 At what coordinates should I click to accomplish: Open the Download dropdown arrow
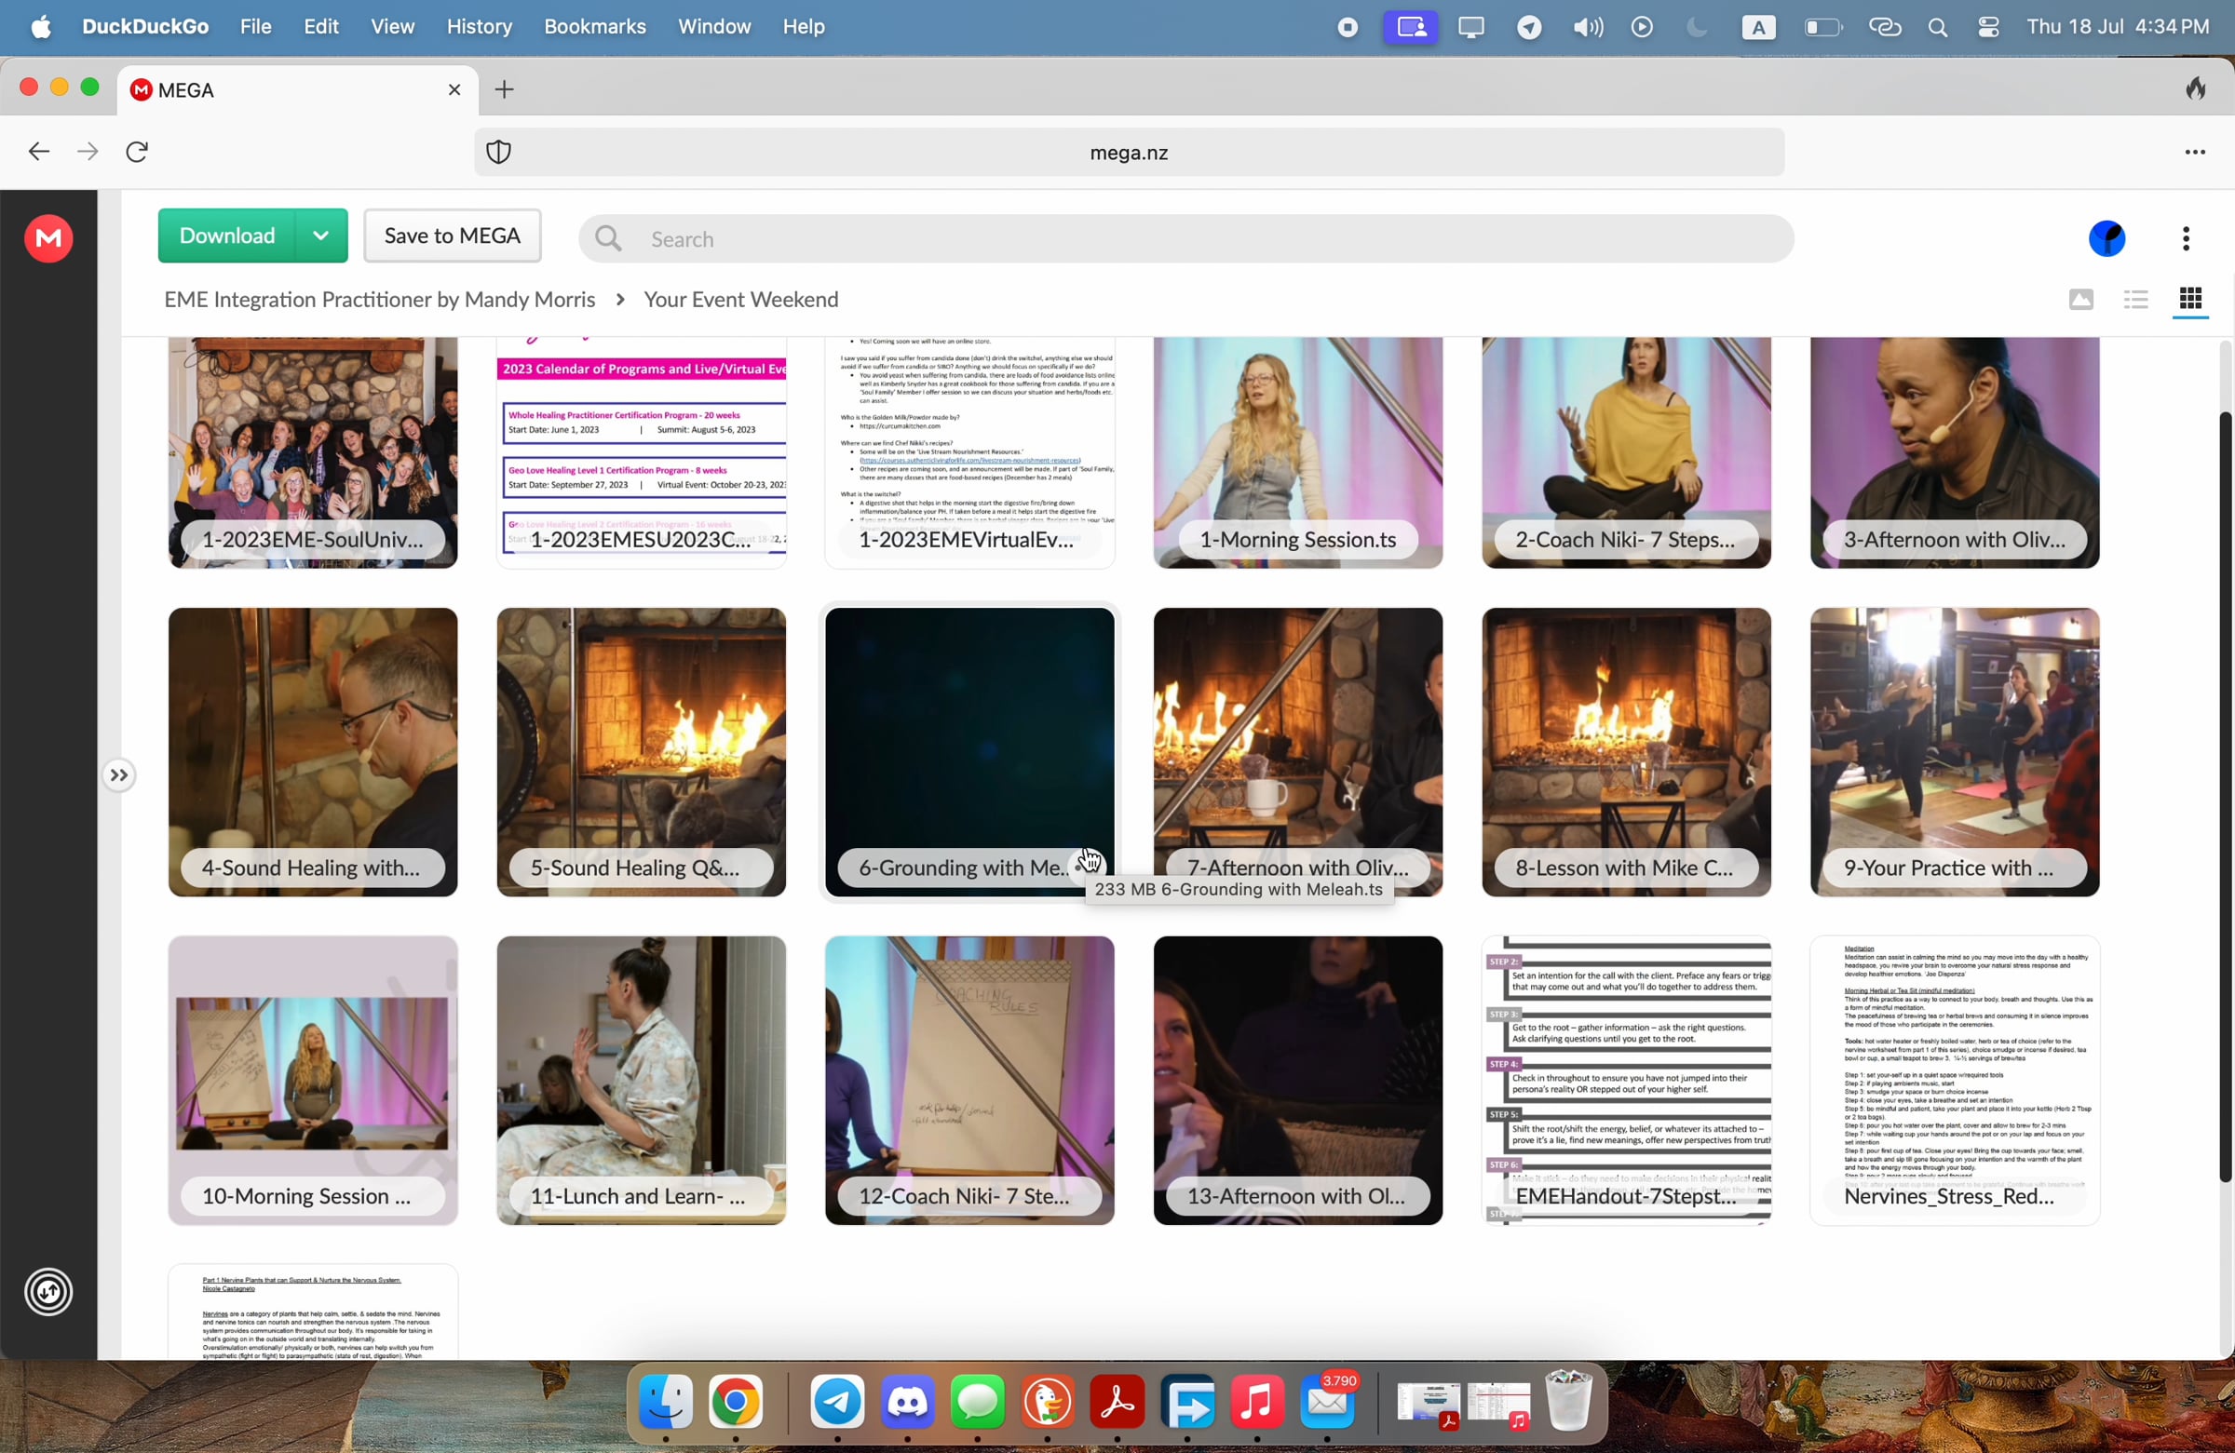321,235
